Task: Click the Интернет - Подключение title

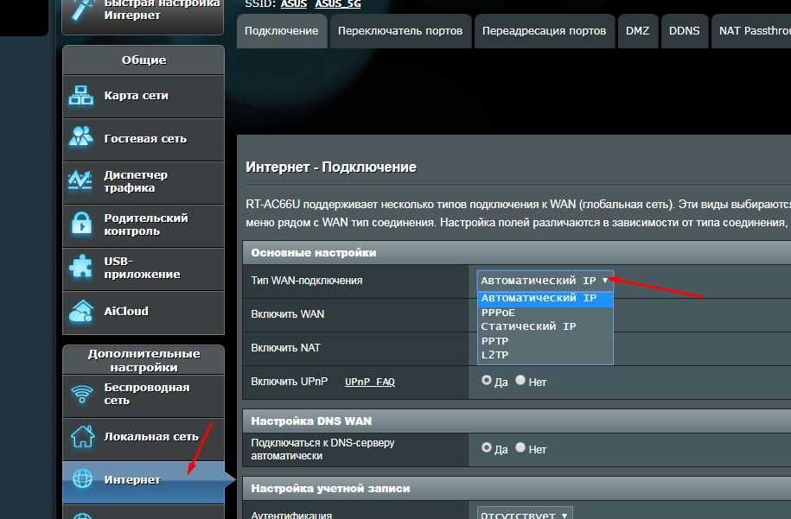Action: click(x=331, y=168)
